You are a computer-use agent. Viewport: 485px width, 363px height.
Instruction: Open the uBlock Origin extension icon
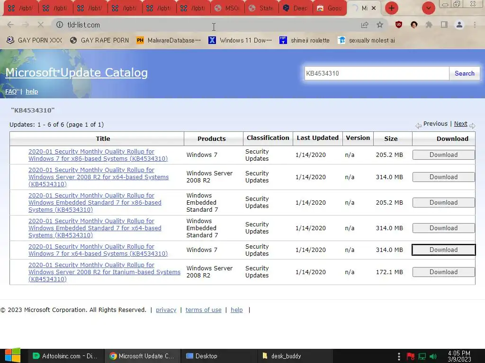click(399, 25)
